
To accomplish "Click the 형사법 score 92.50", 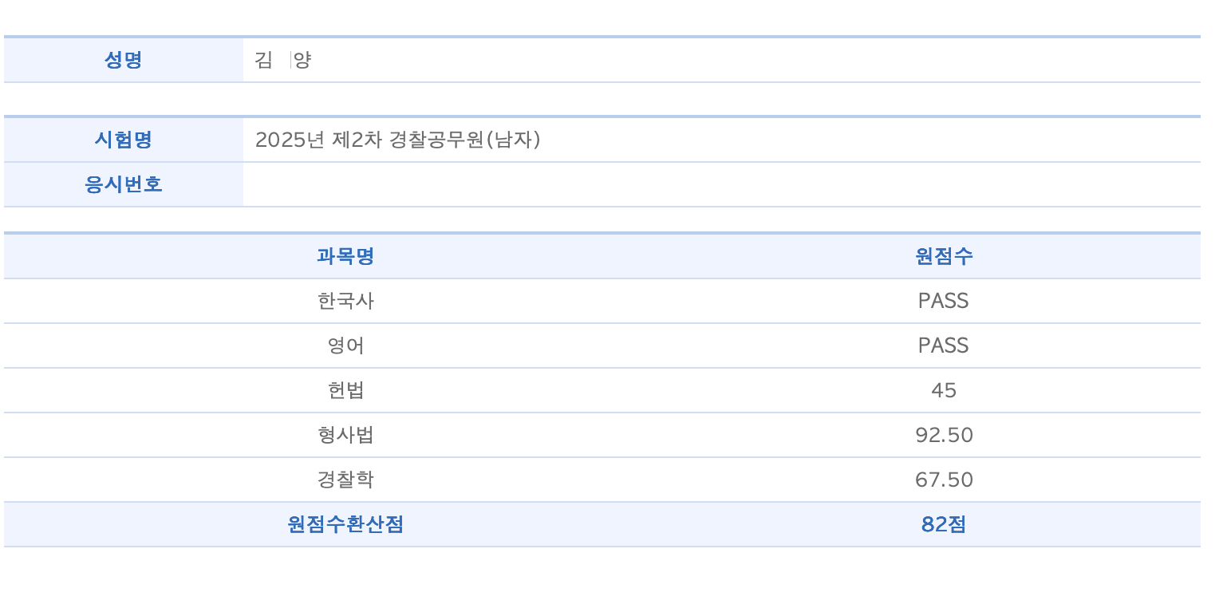I will coord(944,435).
